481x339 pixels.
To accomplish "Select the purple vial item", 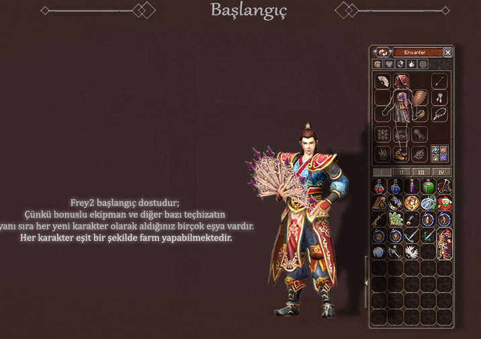I will (x=412, y=187).
